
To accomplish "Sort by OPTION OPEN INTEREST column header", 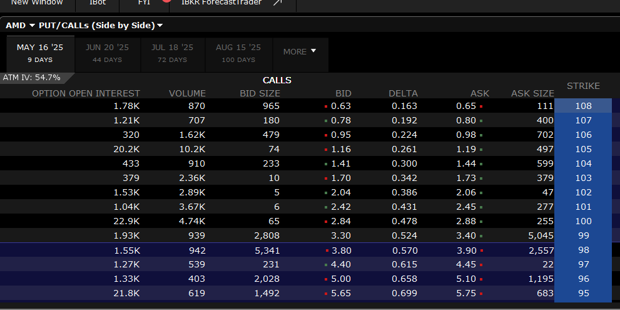I will 86,93.
